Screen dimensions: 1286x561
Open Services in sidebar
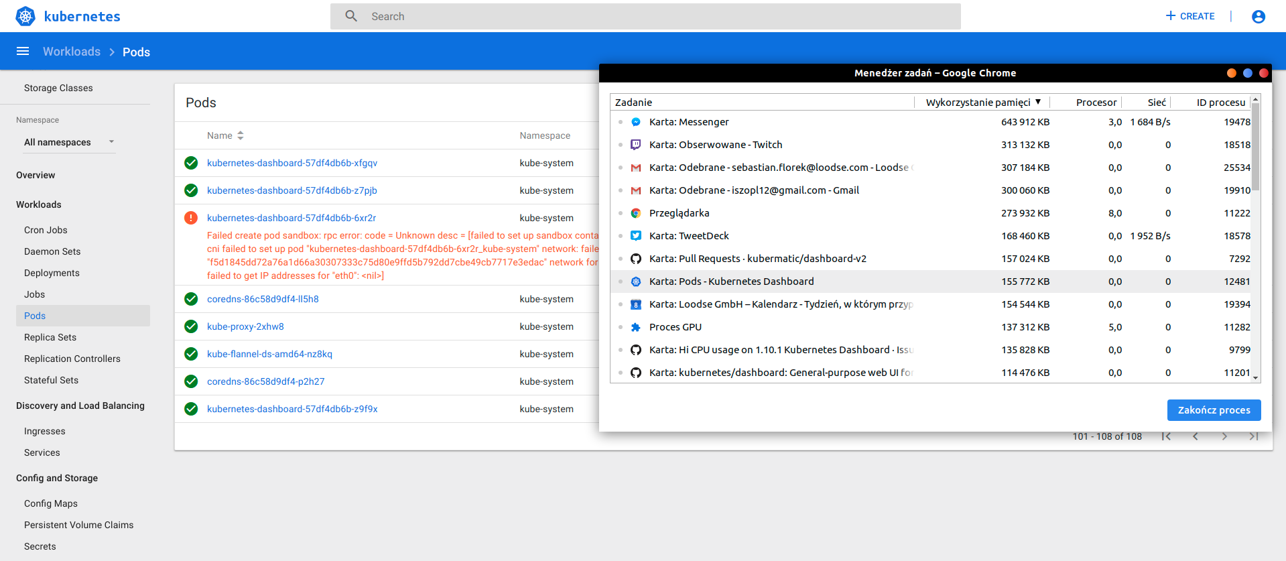tap(42, 452)
